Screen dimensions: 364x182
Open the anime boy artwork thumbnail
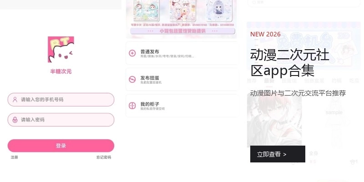pos(274,120)
